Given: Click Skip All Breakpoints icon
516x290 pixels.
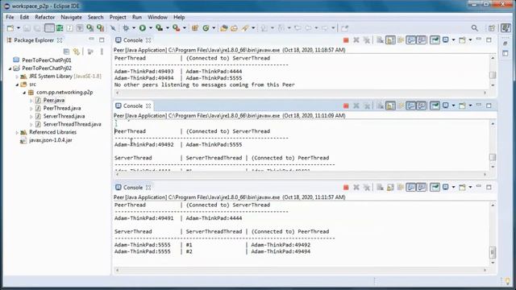Looking at the screenshot, I should 113,28.
